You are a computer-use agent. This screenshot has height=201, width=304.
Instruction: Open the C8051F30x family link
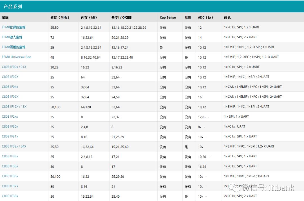[x=10, y=126]
